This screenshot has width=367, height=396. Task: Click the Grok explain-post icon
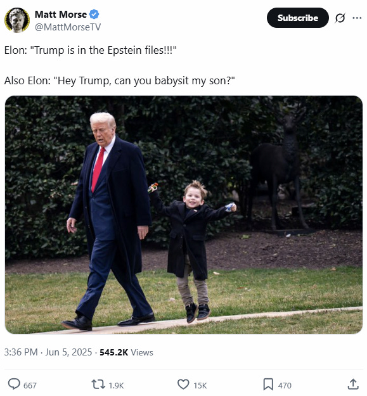point(340,18)
